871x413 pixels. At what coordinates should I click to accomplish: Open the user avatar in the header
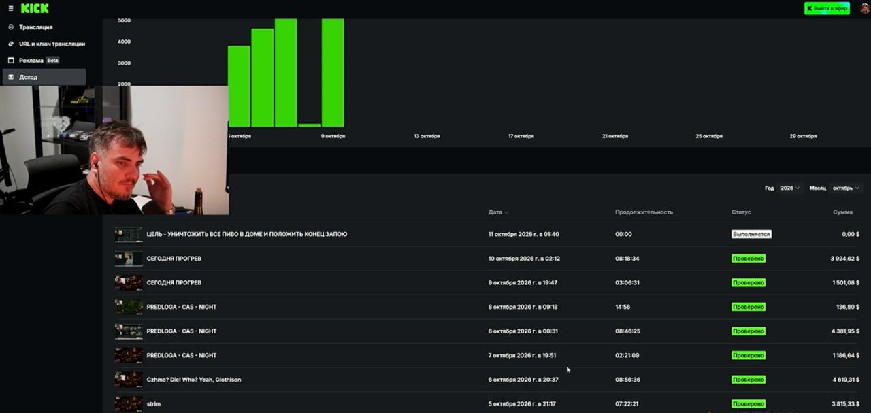pyautogui.click(x=865, y=8)
